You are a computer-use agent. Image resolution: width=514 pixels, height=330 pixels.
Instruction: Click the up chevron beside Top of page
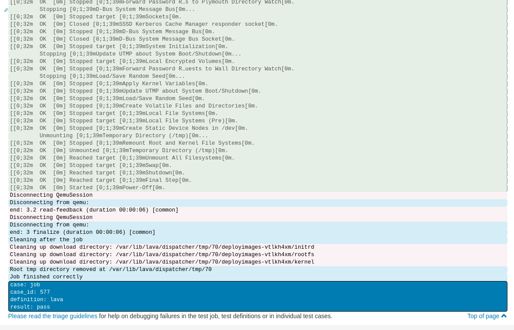click(504, 316)
